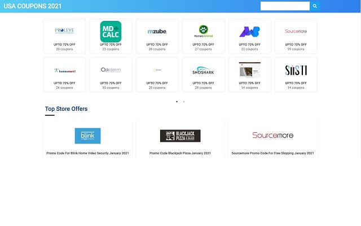Click "26 coupons" under homeomart
Screen dimensions: 361x226
point(64,88)
